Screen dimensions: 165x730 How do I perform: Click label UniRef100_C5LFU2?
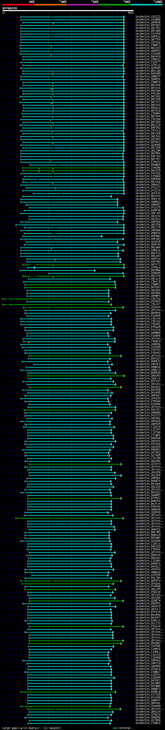point(148,299)
